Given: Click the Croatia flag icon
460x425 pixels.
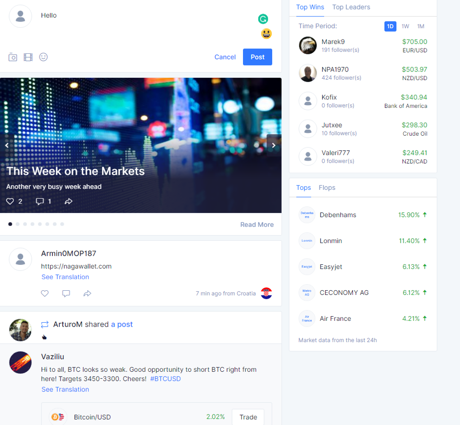Looking at the screenshot, I should 267,293.
